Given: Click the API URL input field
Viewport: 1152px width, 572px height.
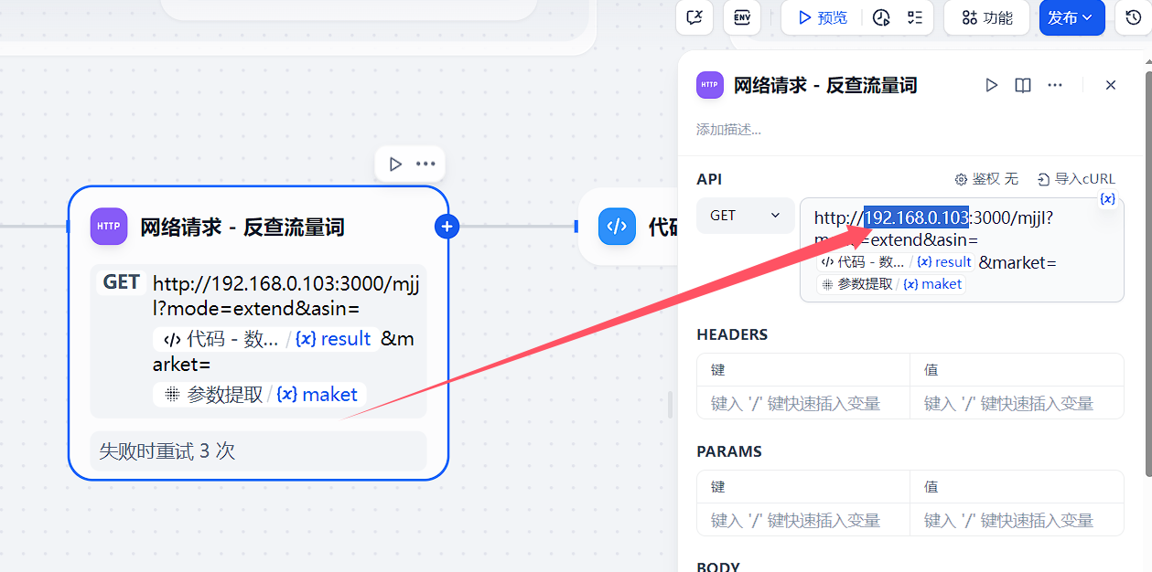Looking at the screenshot, I should click(x=962, y=249).
